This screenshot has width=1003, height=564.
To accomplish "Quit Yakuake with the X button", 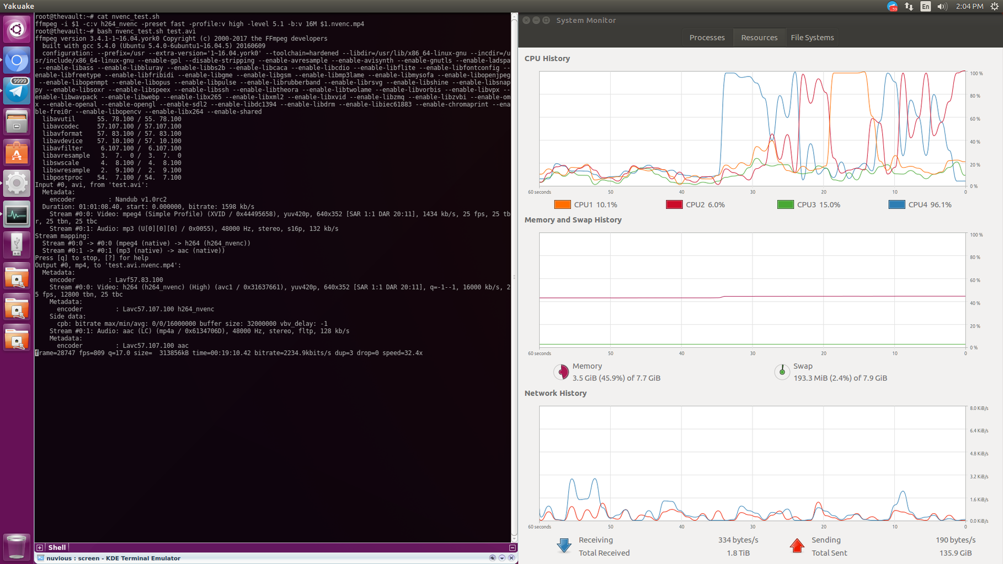I will coord(511,558).
